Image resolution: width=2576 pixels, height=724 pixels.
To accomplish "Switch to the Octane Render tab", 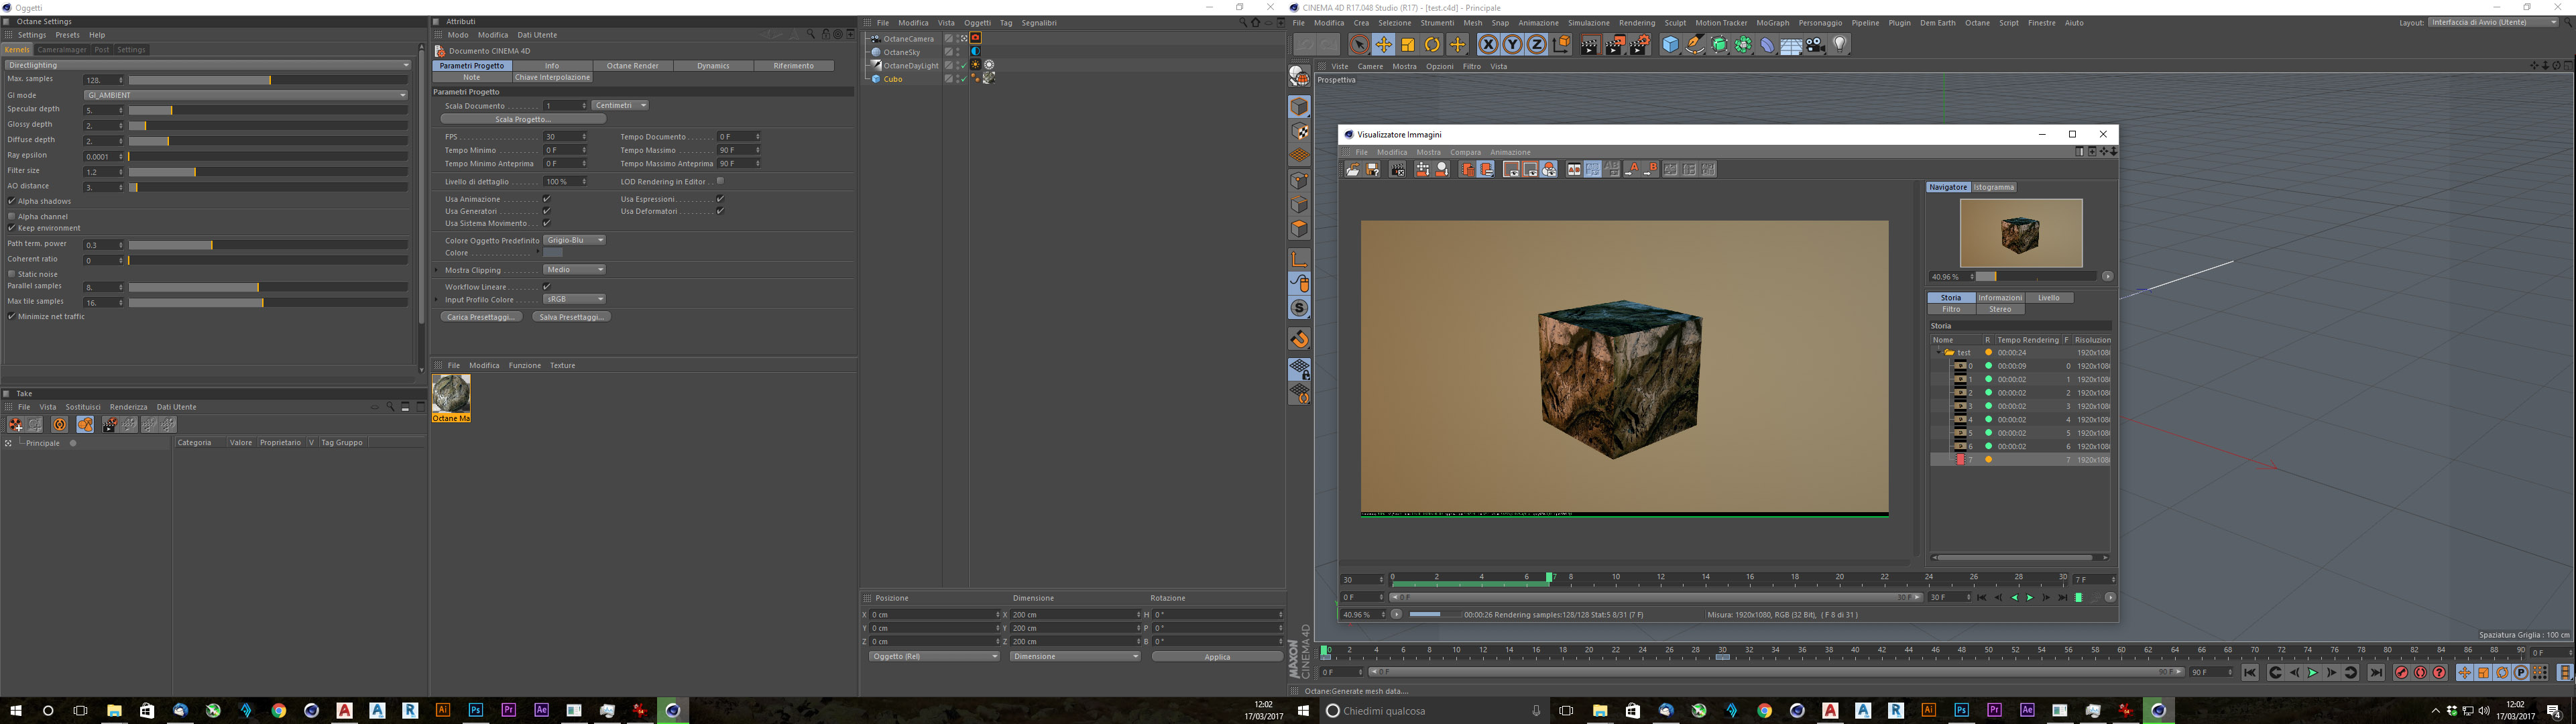I will point(632,66).
